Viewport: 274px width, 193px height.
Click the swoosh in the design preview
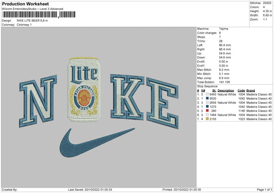pos(97,142)
